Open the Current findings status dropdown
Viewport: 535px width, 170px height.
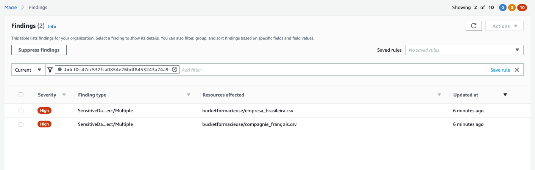(28, 70)
